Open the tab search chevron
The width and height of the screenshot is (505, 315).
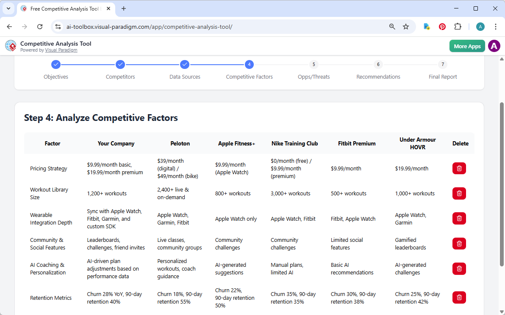tap(8, 8)
